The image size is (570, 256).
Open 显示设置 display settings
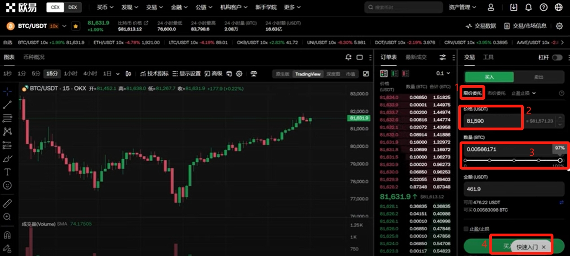[186, 74]
